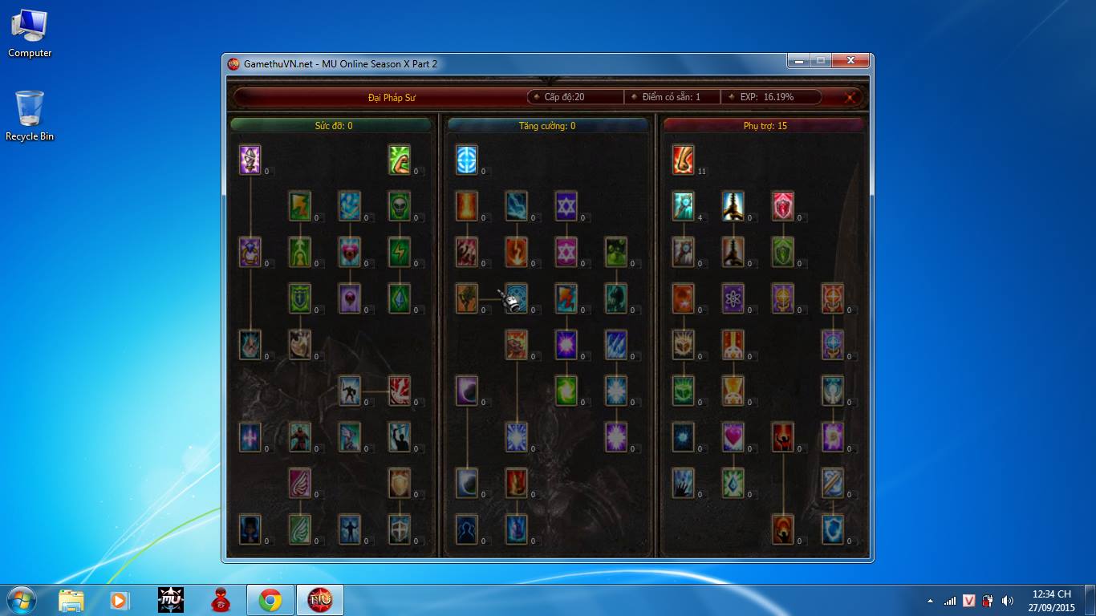Click the blue lightning skill in Tăng cường second row
The width and height of the screenshot is (1096, 616).
(517, 206)
